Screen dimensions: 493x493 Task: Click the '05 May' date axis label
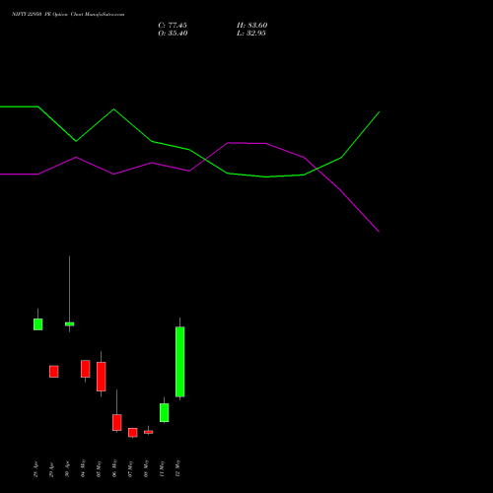tap(99, 468)
